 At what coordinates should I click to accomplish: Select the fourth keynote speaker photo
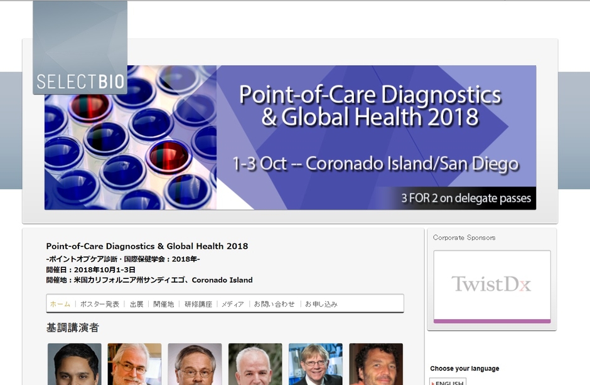[x=255, y=364]
